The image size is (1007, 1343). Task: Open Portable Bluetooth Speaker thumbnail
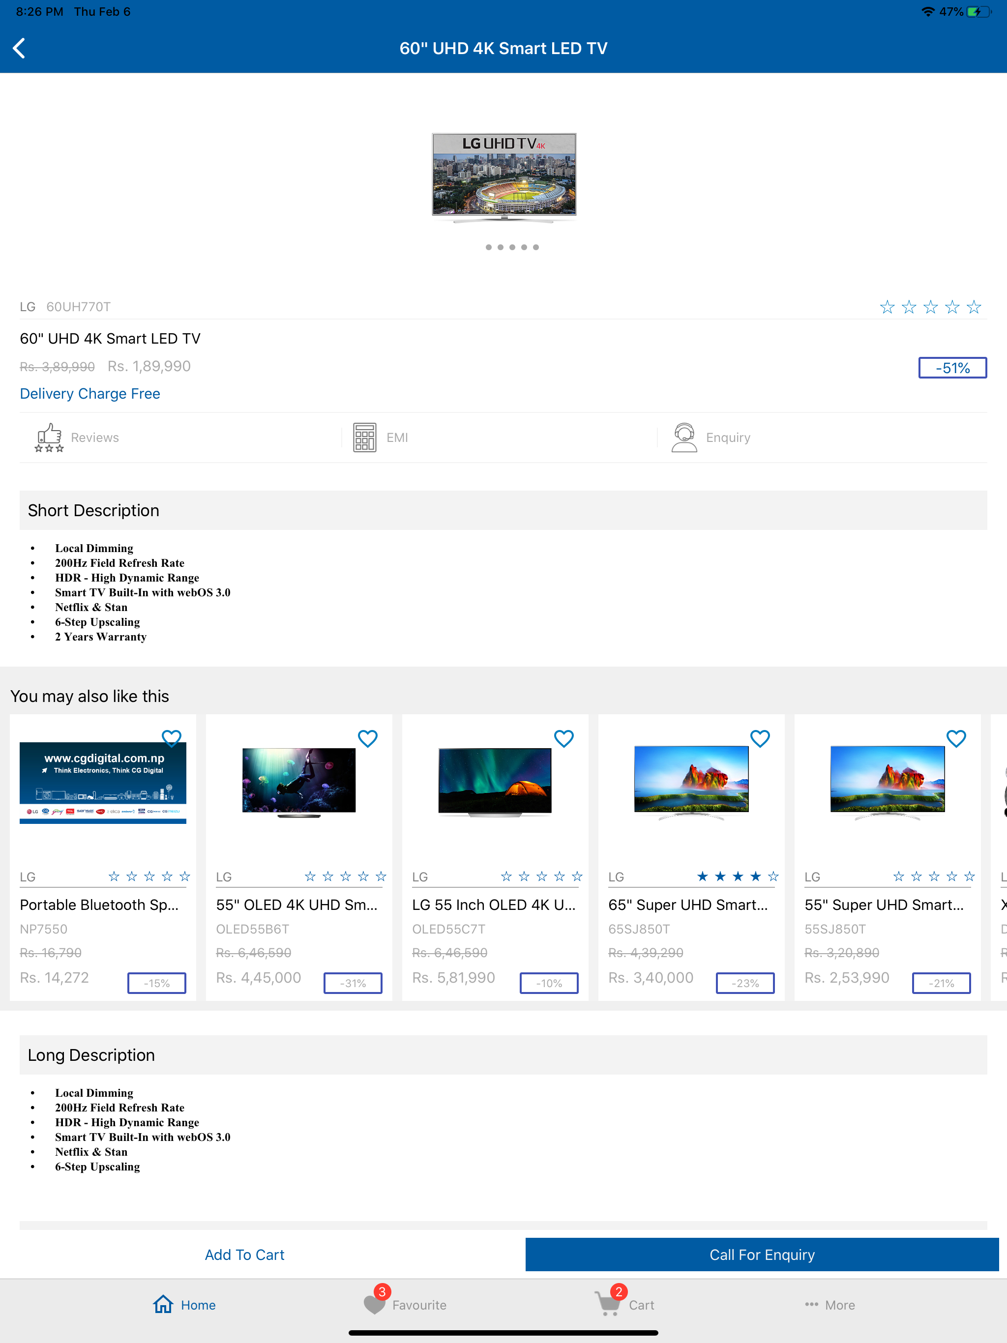[103, 783]
